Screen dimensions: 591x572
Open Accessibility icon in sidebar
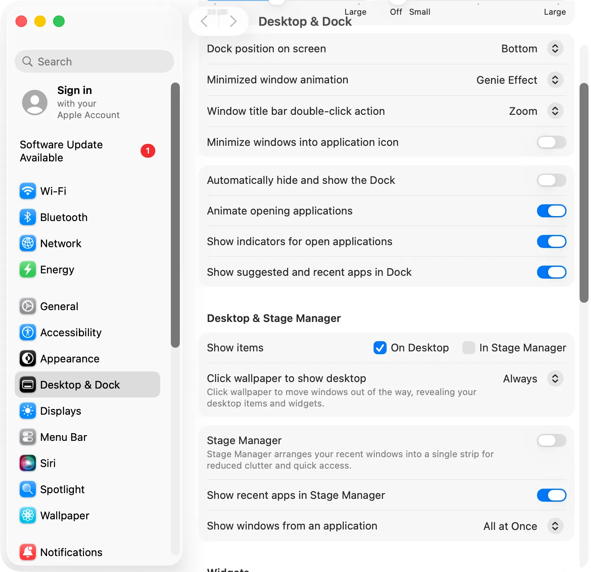pyautogui.click(x=28, y=332)
